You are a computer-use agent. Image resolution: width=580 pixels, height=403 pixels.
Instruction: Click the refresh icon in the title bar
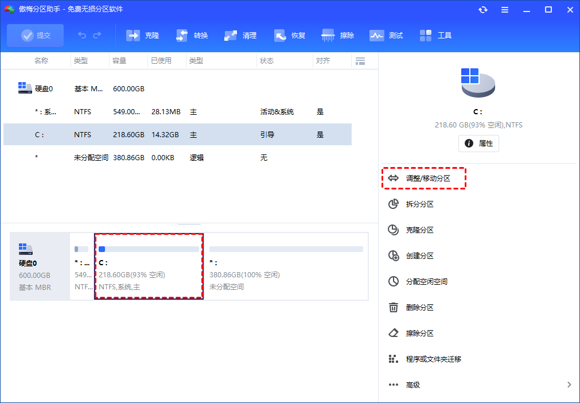[483, 9]
